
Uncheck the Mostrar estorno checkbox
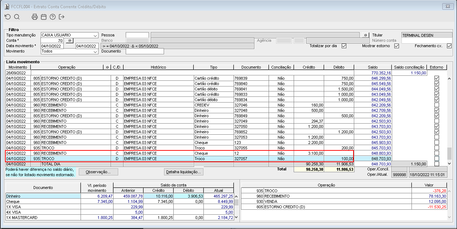[x=396, y=46]
